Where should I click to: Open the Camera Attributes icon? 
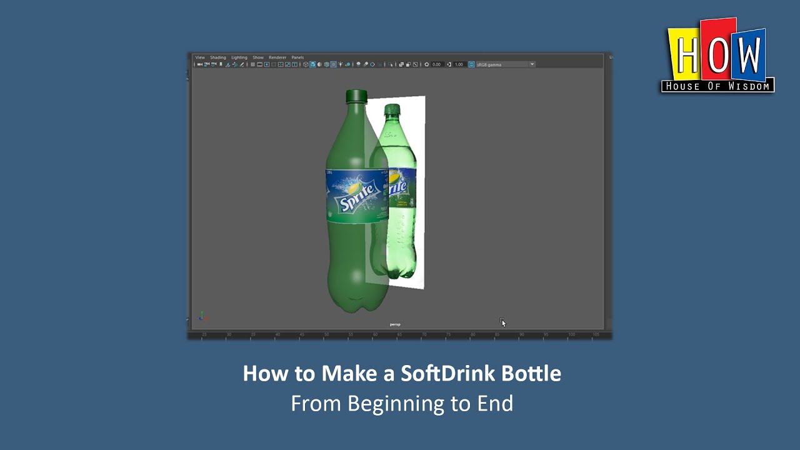[x=213, y=64]
